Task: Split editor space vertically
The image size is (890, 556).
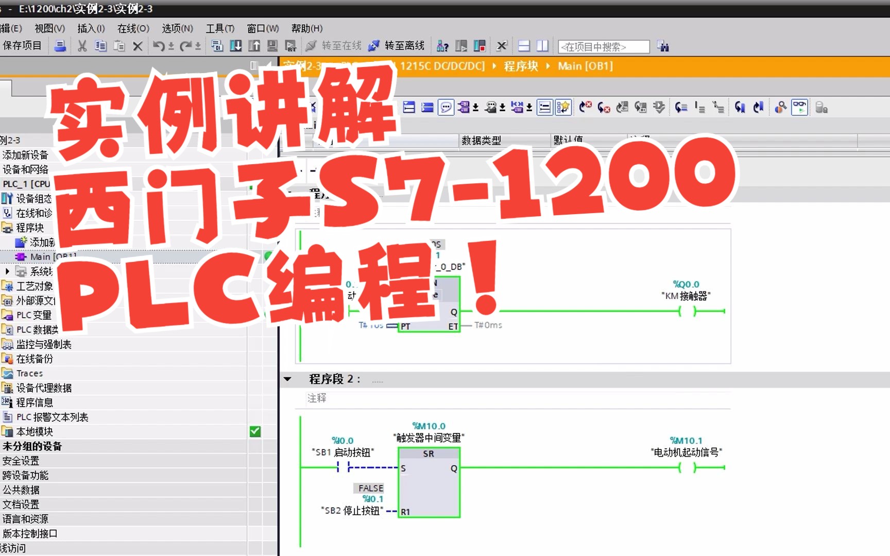Action: pos(542,46)
